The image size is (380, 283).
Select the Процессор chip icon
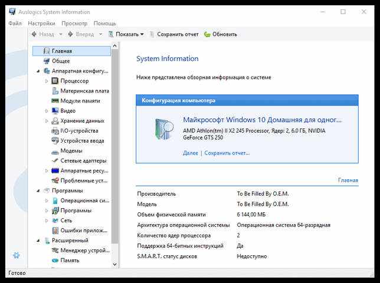click(x=55, y=81)
